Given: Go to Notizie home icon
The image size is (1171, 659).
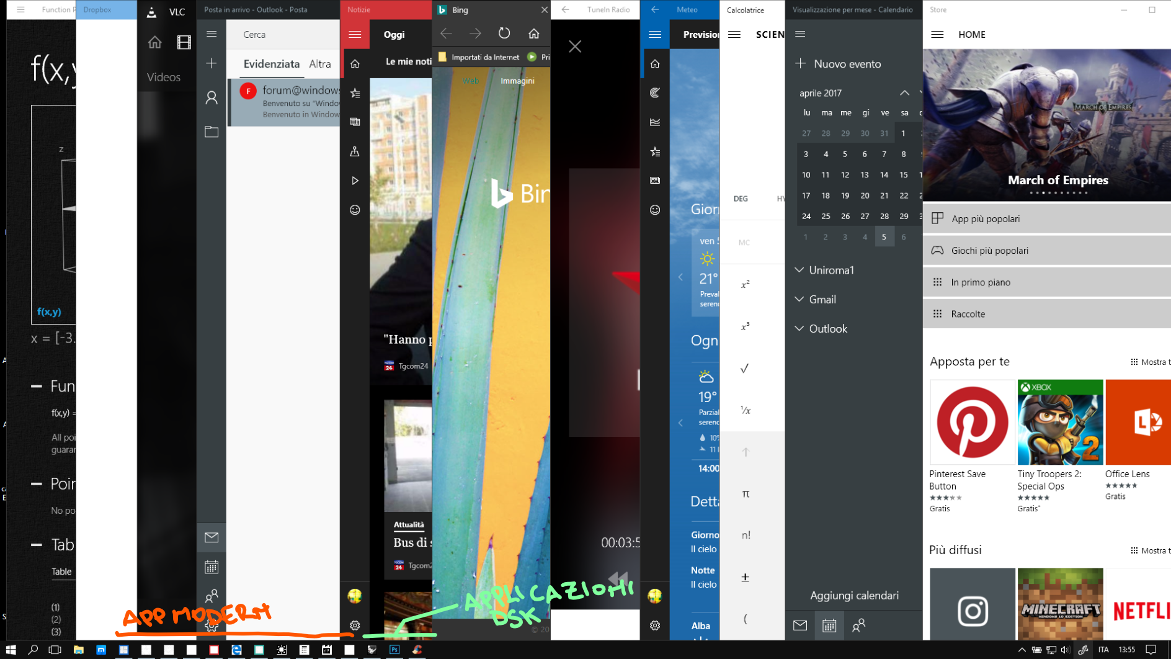Looking at the screenshot, I should [x=355, y=63].
